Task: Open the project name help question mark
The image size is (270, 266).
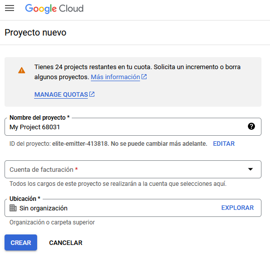Action: [251, 126]
